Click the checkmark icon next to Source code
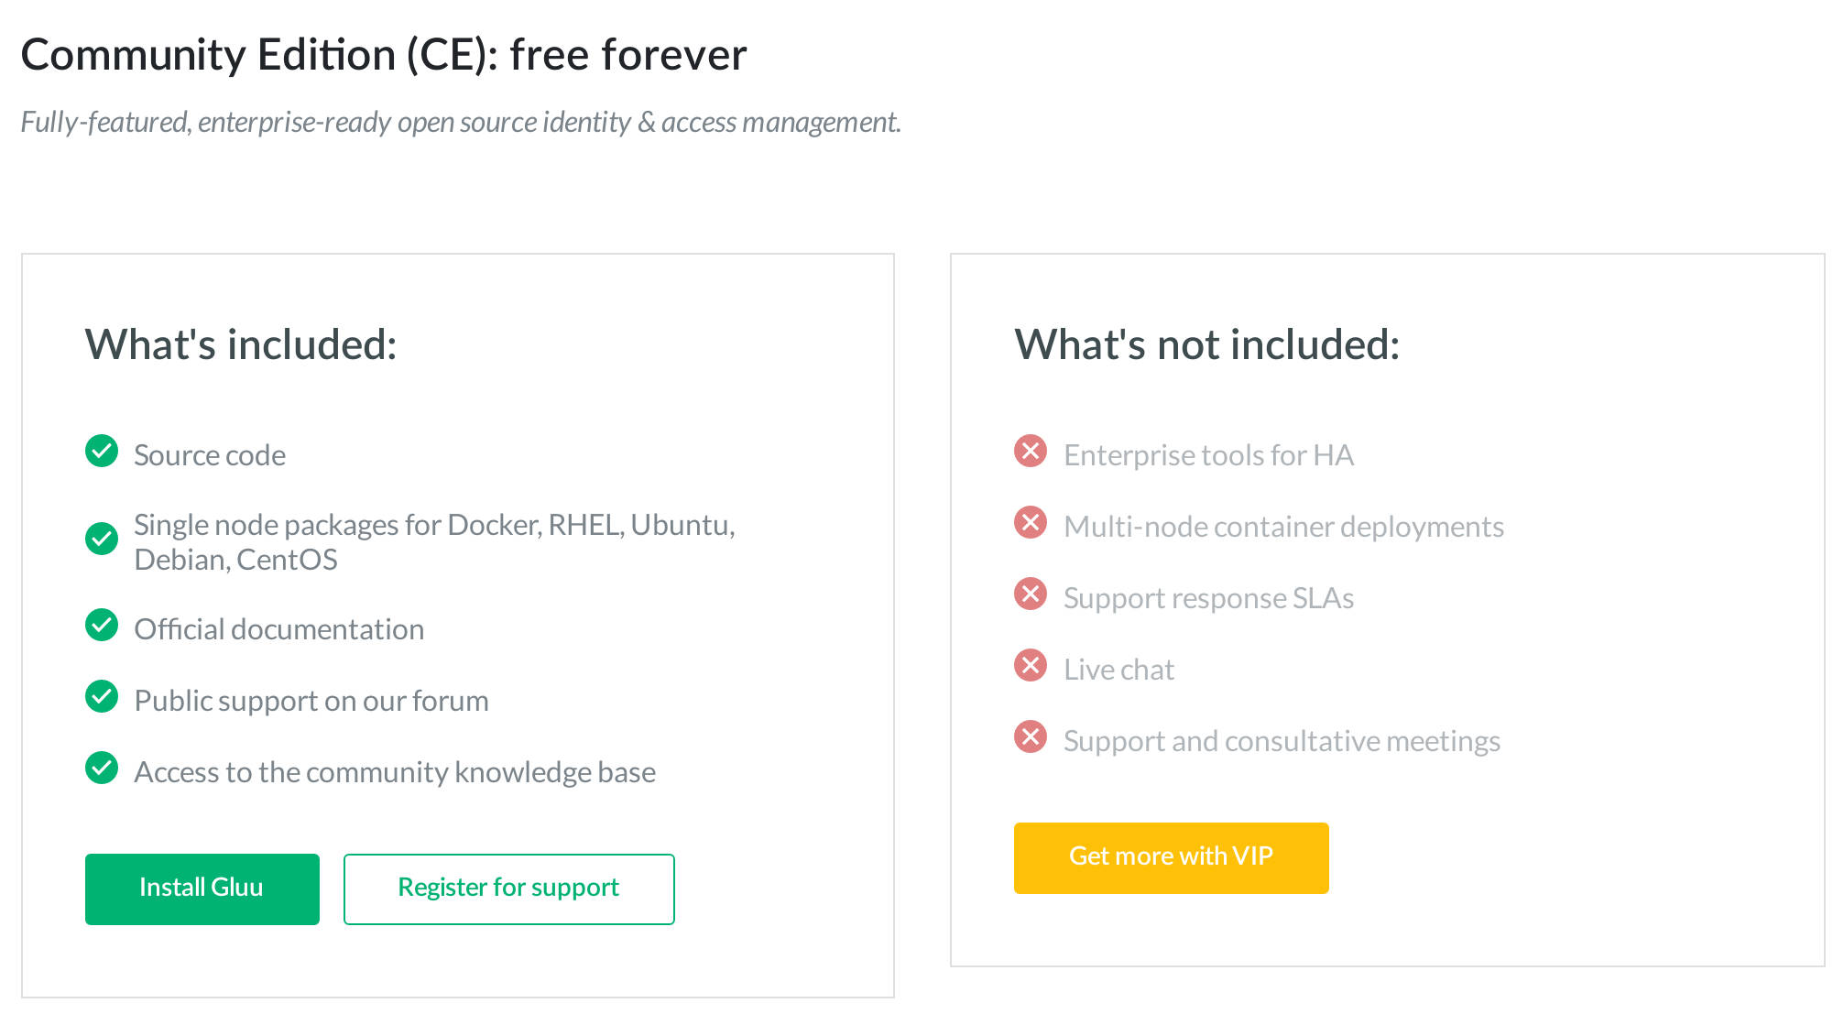The image size is (1844, 1014). tap(102, 452)
